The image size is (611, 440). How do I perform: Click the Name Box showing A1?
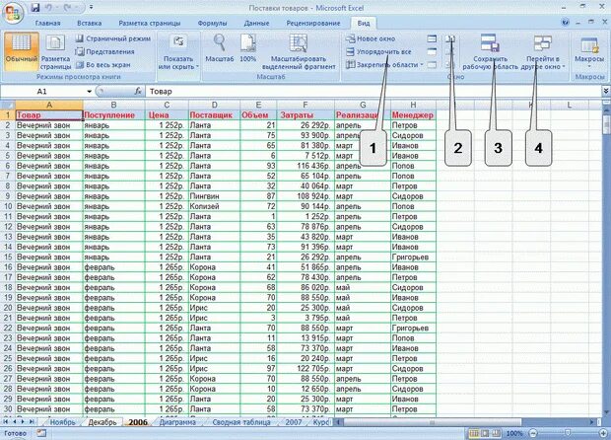[x=42, y=92]
